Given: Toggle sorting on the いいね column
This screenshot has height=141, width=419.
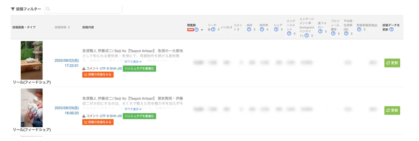Looking at the screenshot, I should tap(231, 27).
